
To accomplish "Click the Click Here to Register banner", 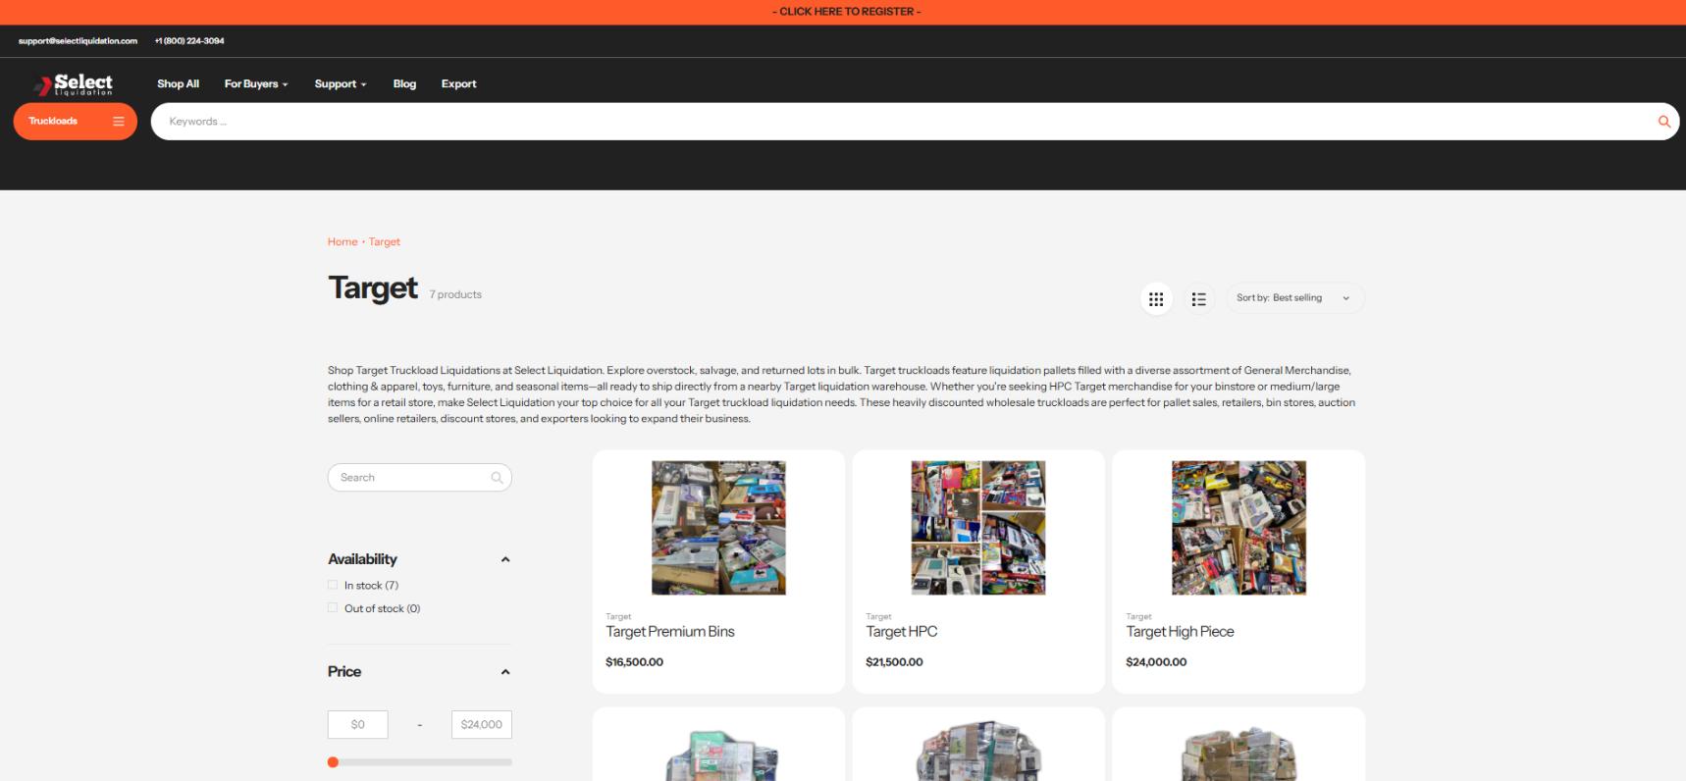I will [846, 12].
